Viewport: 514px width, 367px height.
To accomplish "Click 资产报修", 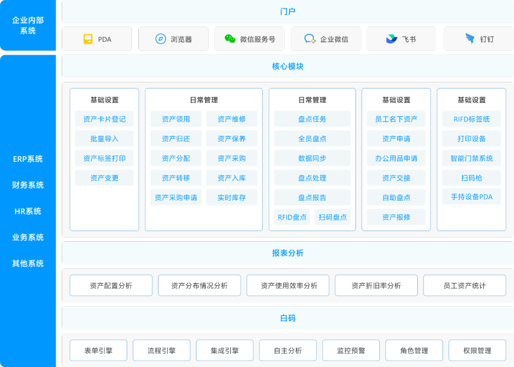I will tap(396, 217).
